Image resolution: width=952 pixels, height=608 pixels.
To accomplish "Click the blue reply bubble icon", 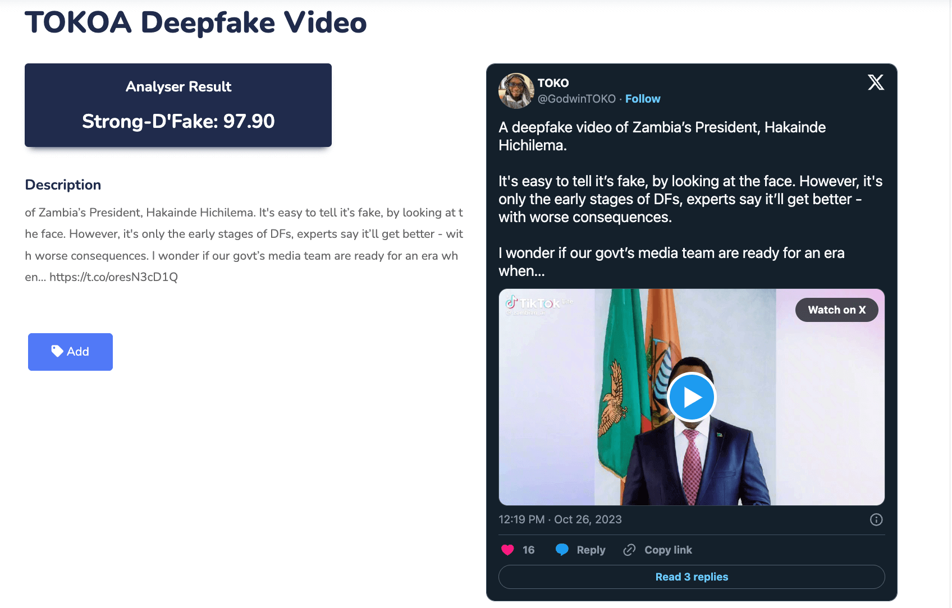I will [x=562, y=550].
